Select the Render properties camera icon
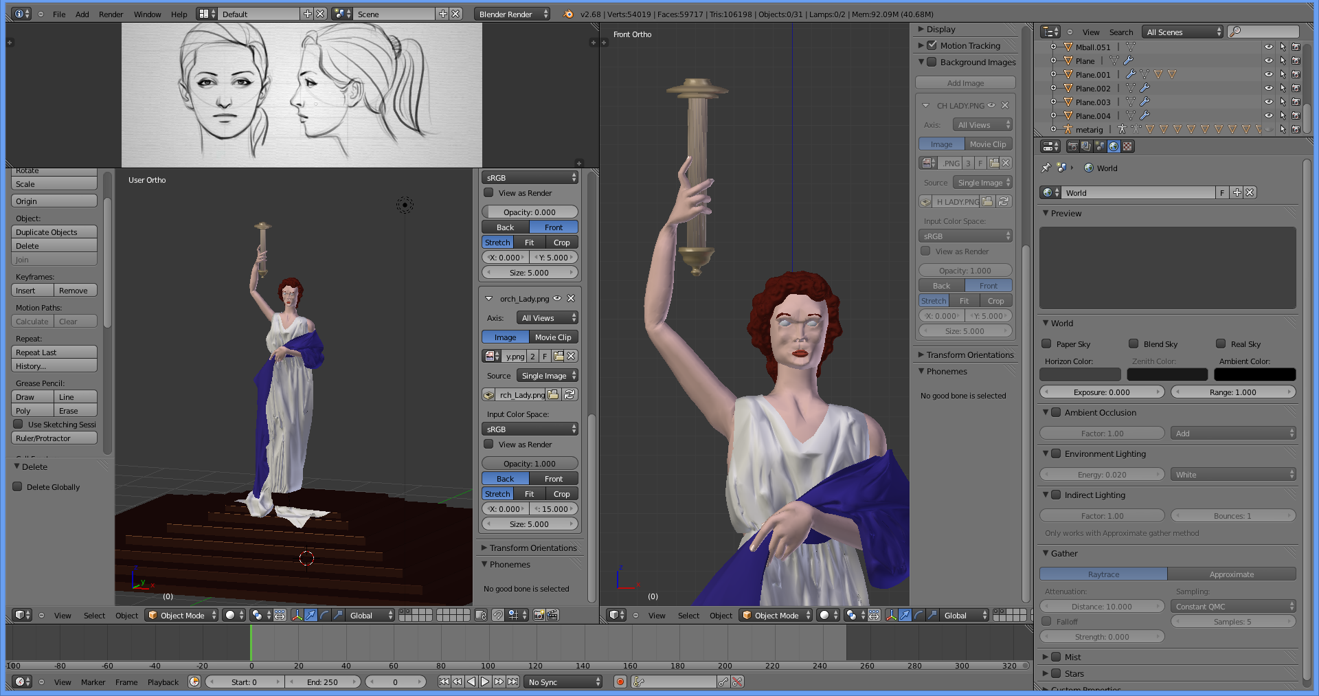1319x696 pixels. 1073,146
